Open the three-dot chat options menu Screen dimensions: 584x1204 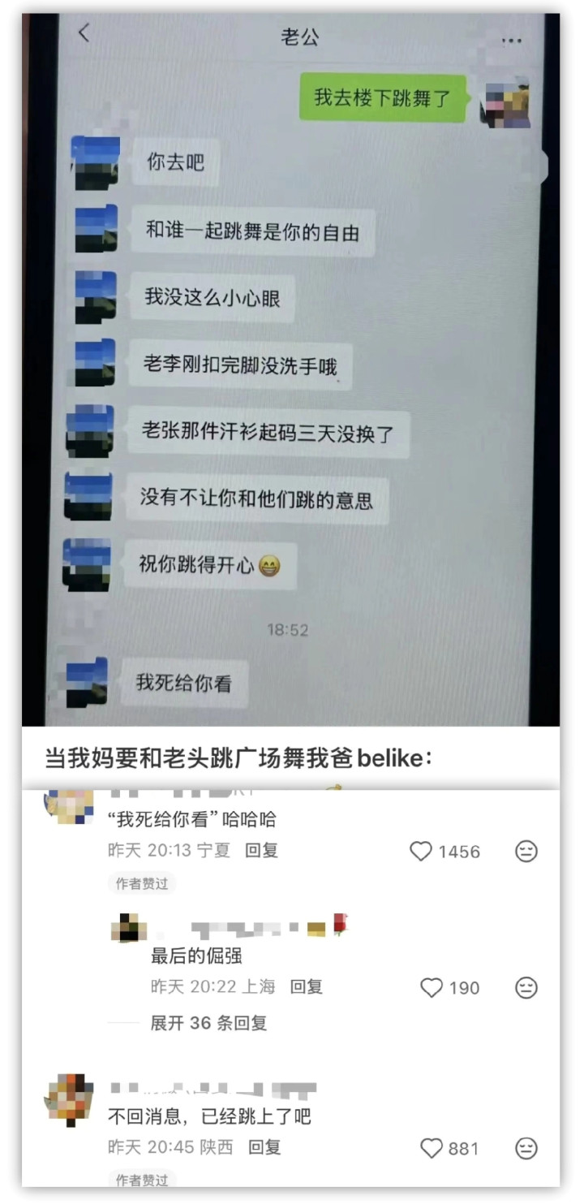coord(511,40)
